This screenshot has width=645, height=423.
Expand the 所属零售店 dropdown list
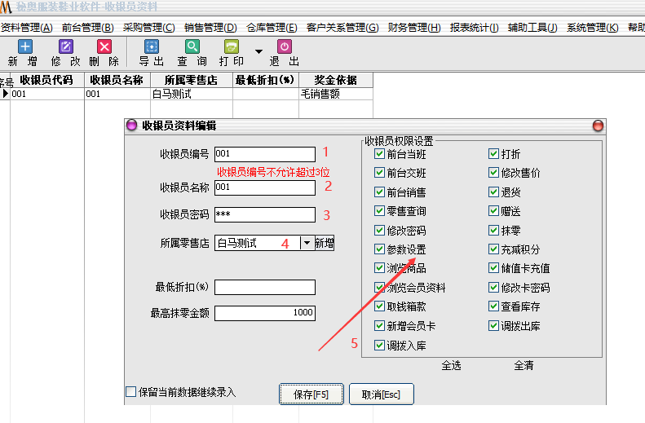pos(307,243)
